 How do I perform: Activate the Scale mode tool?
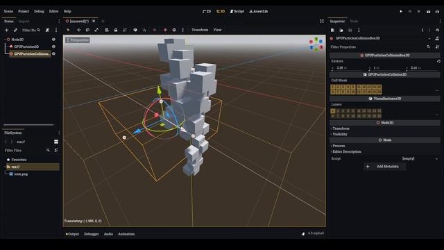96,30
